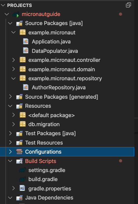Click the settings.gradle elephant icon
The image size is (138, 204).
point(22,170)
